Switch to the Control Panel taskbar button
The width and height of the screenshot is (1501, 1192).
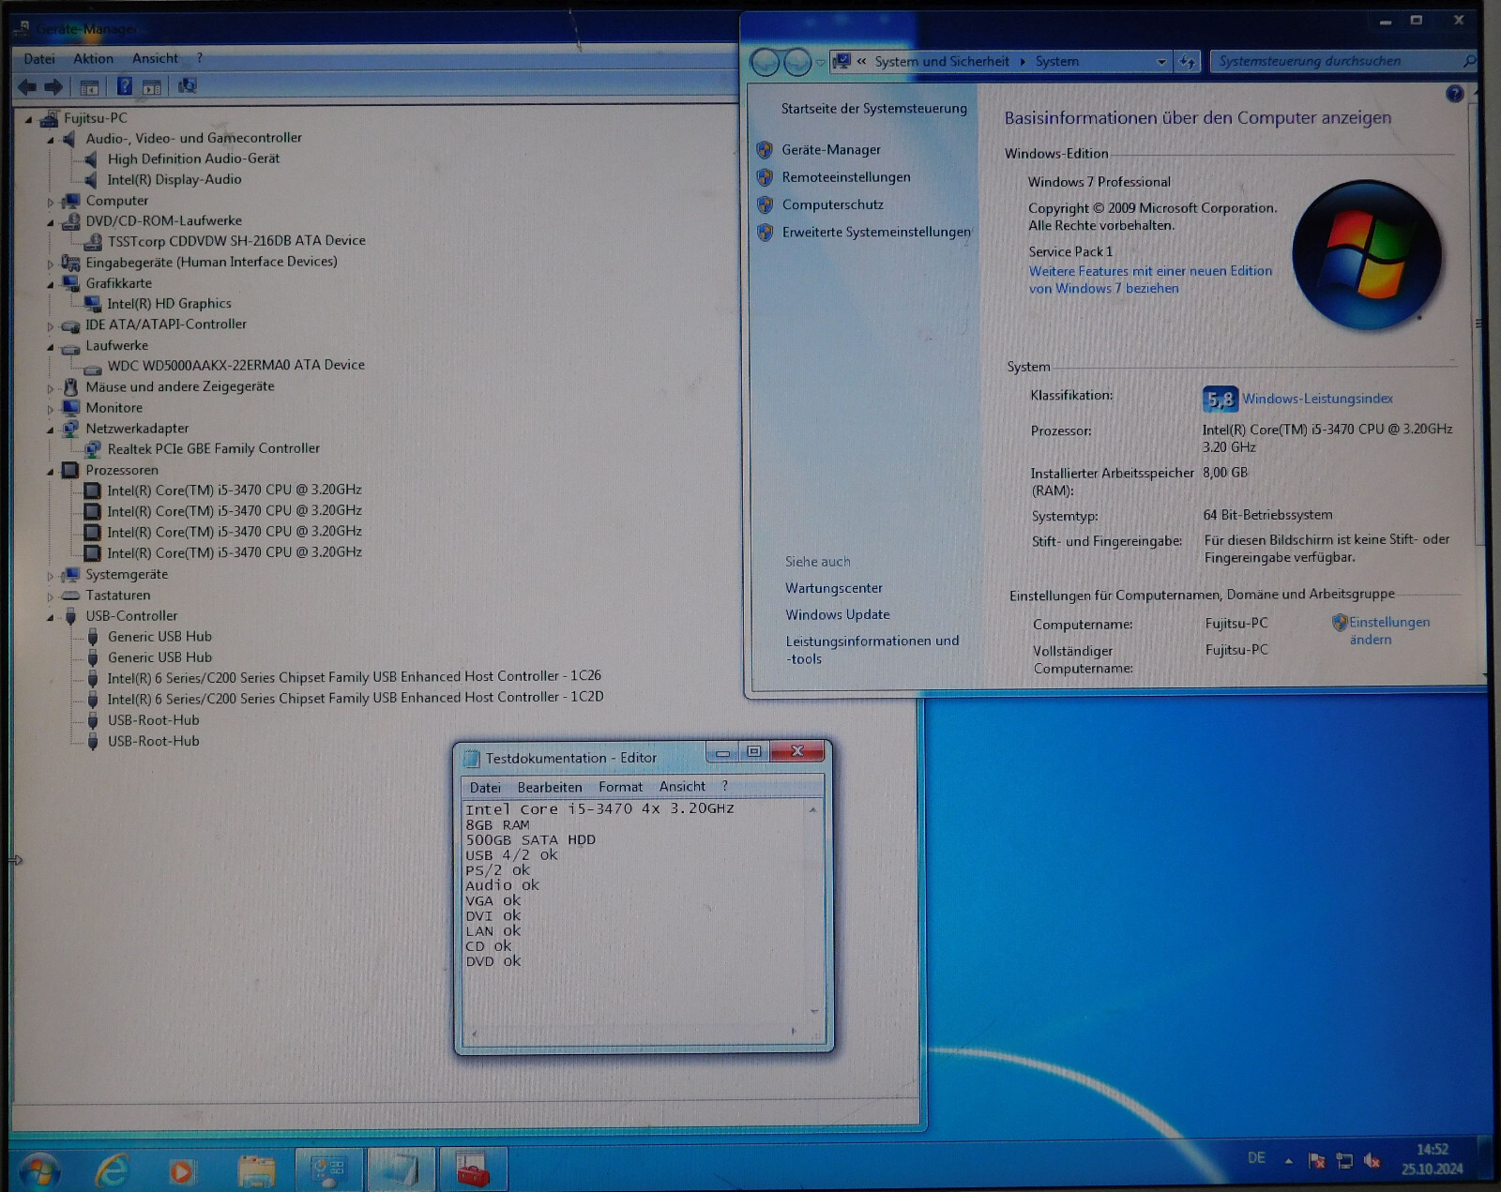click(328, 1169)
